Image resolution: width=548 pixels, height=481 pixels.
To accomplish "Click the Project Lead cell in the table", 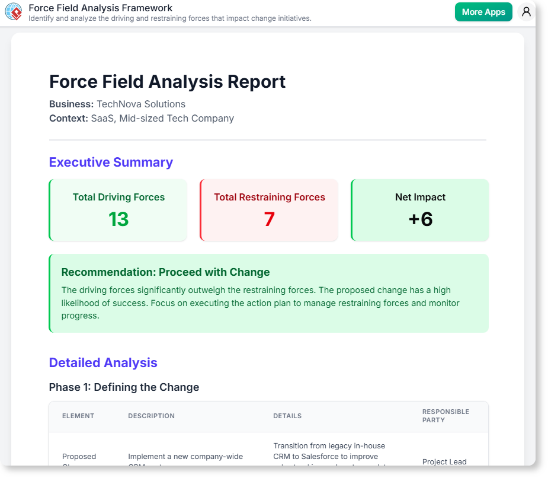I will click(444, 461).
